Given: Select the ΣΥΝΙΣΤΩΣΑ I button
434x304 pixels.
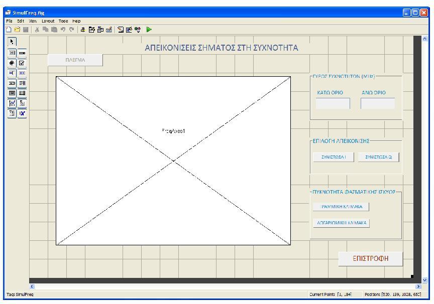Looking at the screenshot, I should [334, 157].
